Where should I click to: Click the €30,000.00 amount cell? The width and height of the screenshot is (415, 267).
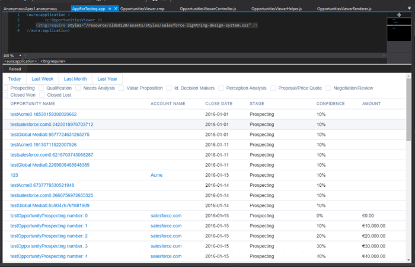[373, 246]
